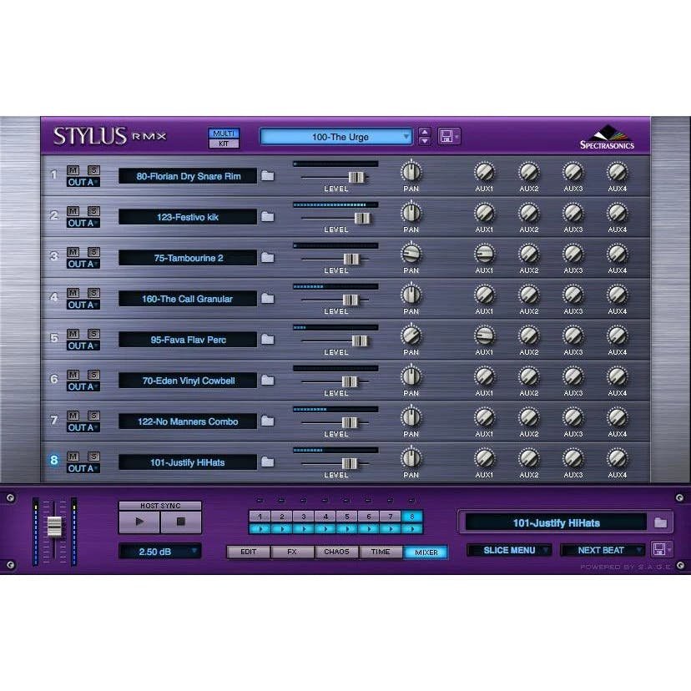Open the 100-The Urge multi preset dropdown
691x691 pixels.
(336, 137)
